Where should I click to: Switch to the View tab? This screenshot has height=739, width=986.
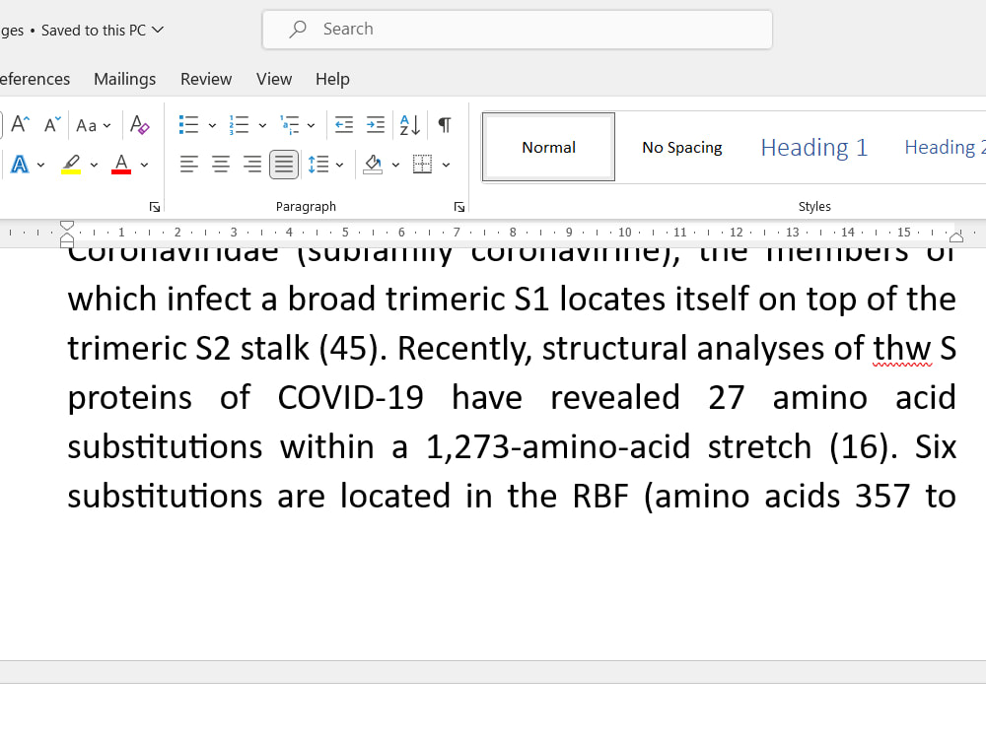[274, 79]
